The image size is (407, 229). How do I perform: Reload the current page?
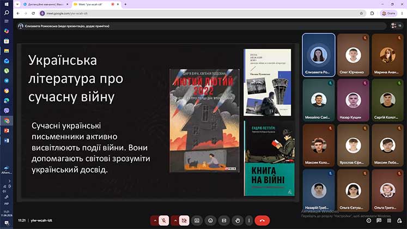33,13
